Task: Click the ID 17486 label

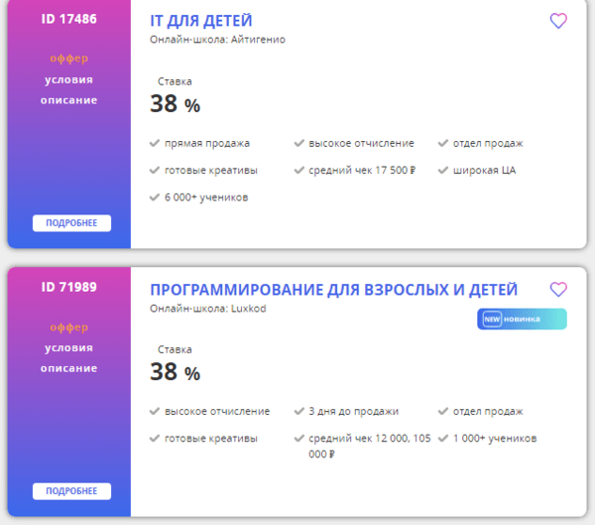Action: 69,19
